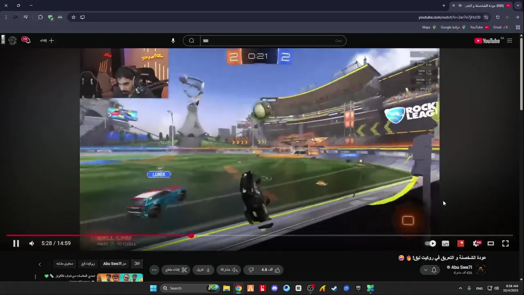Open the green shield extension
The image size is (524, 295).
pyautogui.click(x=50, y=17)
